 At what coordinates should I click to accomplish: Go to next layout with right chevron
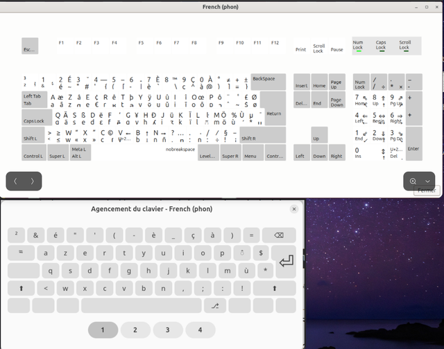click(33, 181)
